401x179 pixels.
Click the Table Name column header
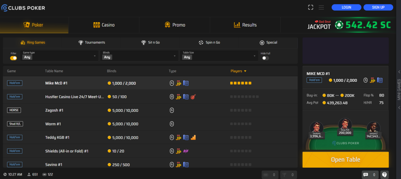click(x=54, y=71)
